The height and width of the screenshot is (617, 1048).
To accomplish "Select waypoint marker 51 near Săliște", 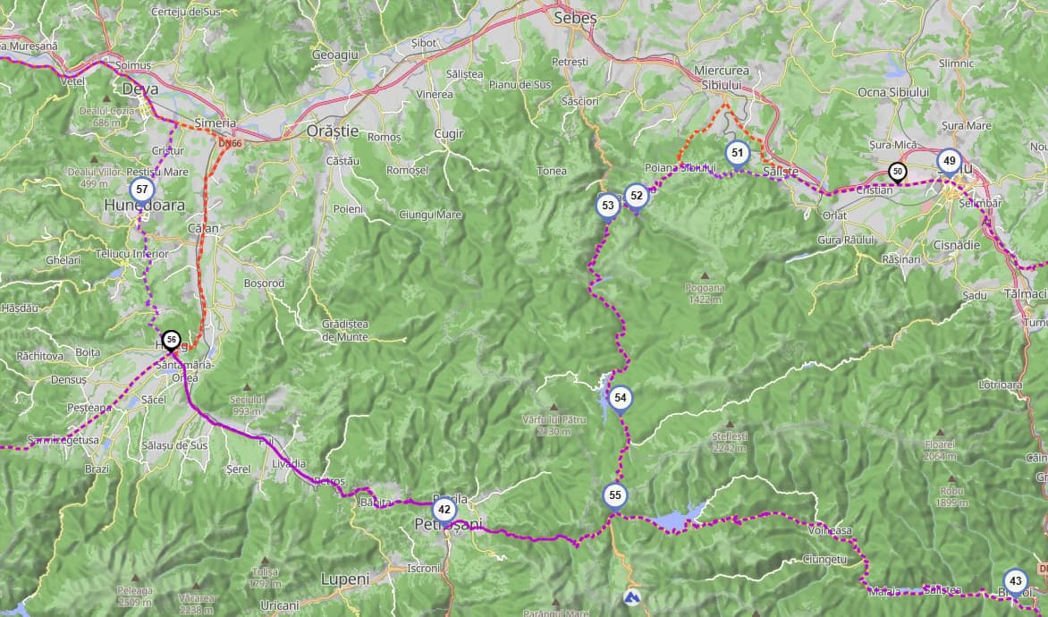I will click(x=737, y=153).
